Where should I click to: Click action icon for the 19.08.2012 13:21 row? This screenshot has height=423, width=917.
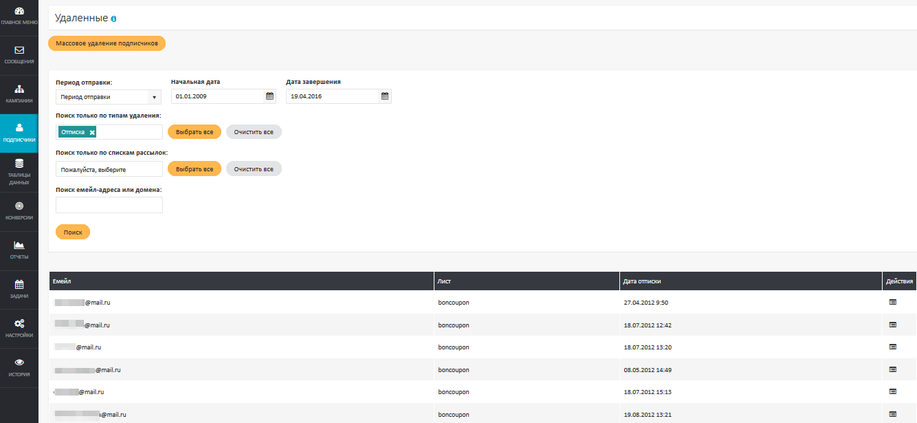click(x=893, y=414)
